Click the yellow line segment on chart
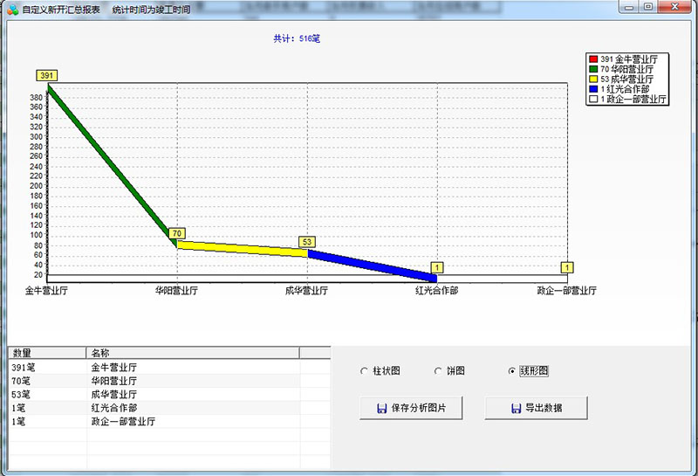Viewport: 698px width, 476px height. (x=243, y=249)
